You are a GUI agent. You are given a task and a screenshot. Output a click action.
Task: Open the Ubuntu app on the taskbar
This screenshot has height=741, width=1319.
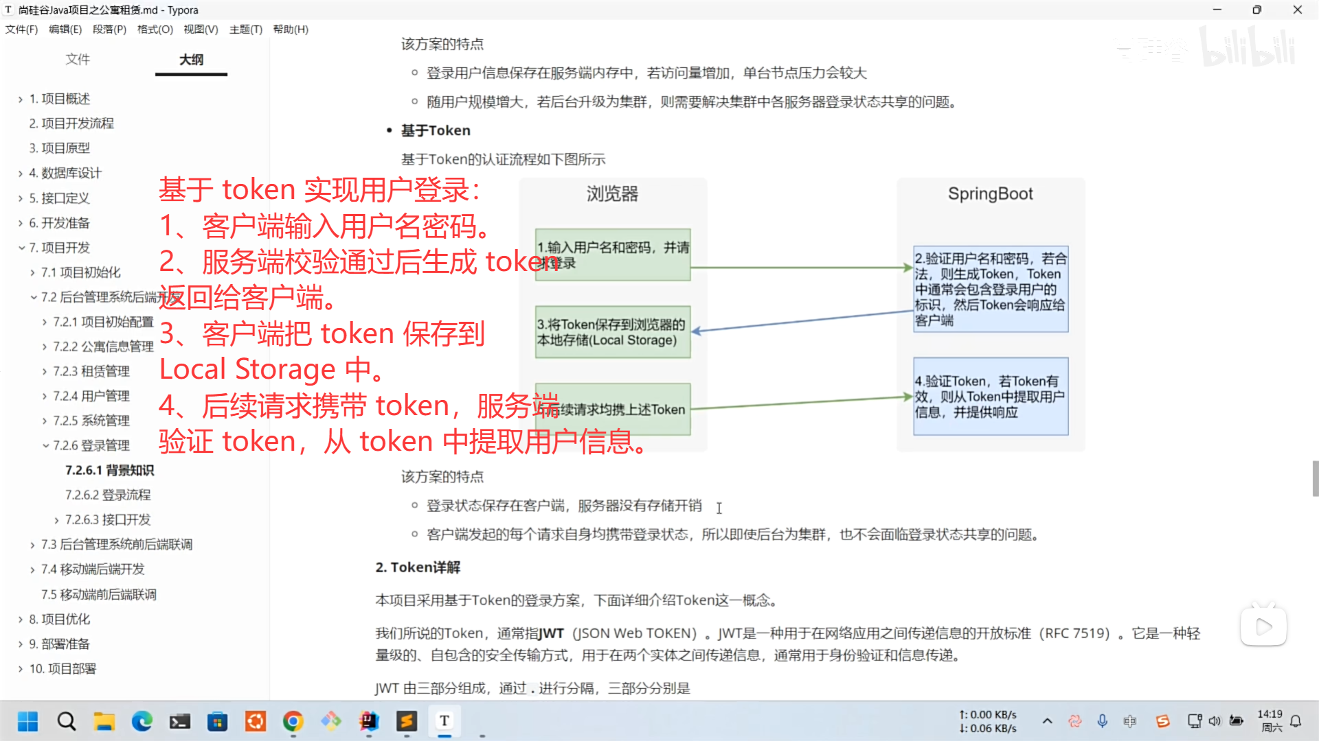point(256,721)
